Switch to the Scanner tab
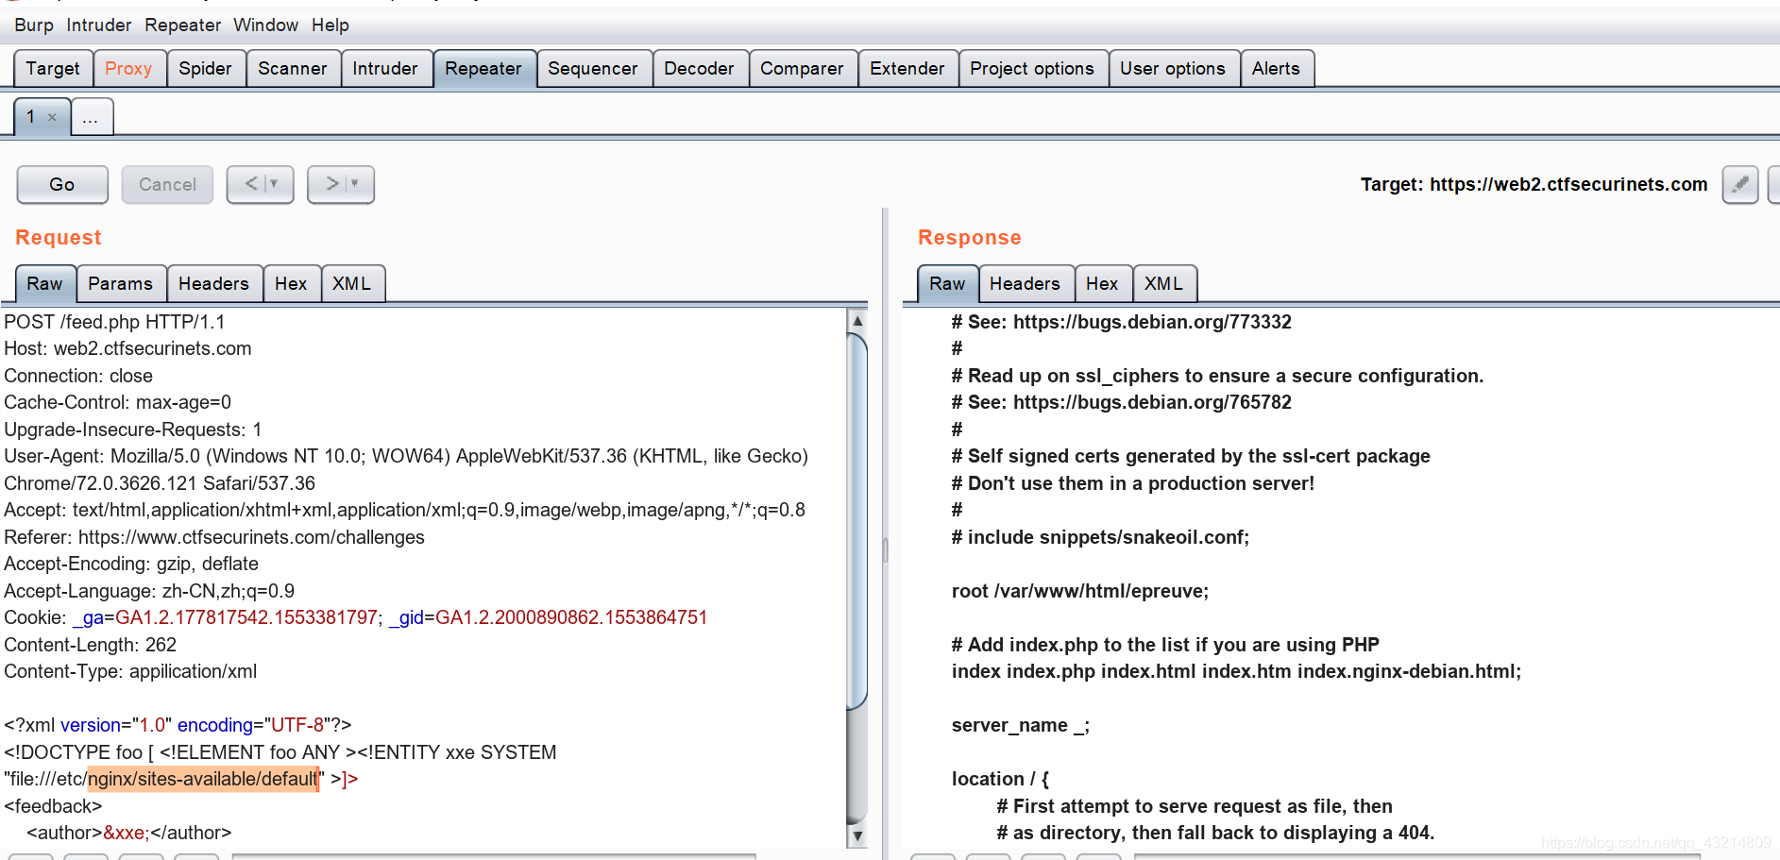Image resolution: width=1780 pixels, height=860 pixels. click(x=293, y=69)
